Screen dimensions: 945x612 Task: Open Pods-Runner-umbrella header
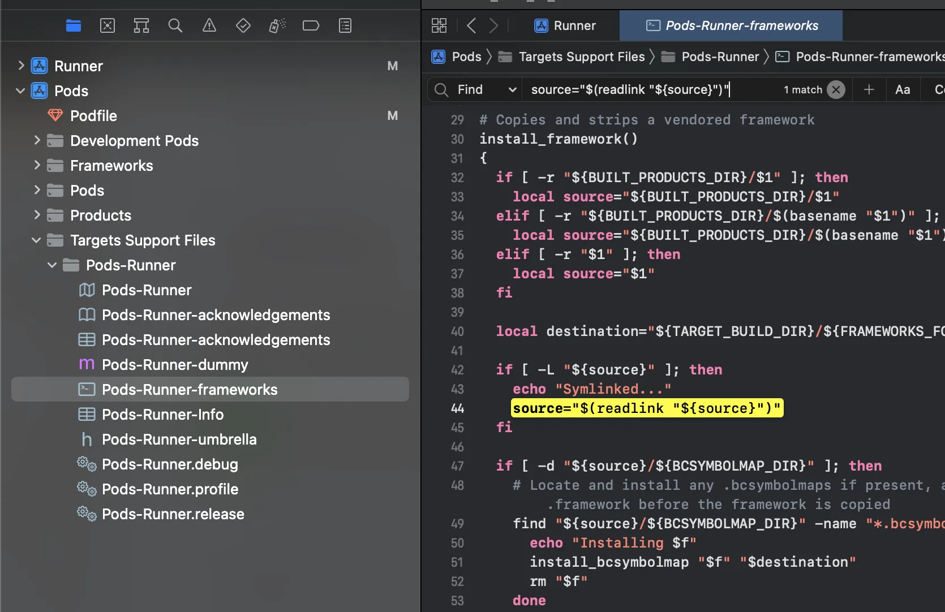click(210, 439)
